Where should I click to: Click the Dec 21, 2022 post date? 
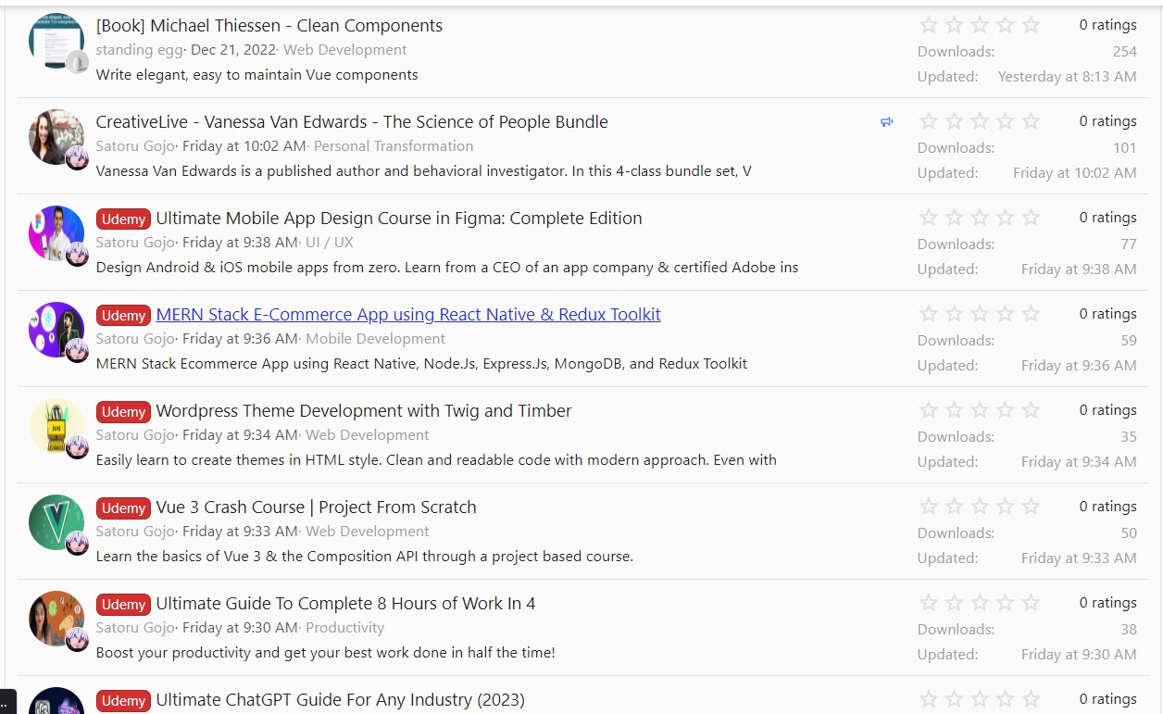pyautogui.click(x=231, y=50)
